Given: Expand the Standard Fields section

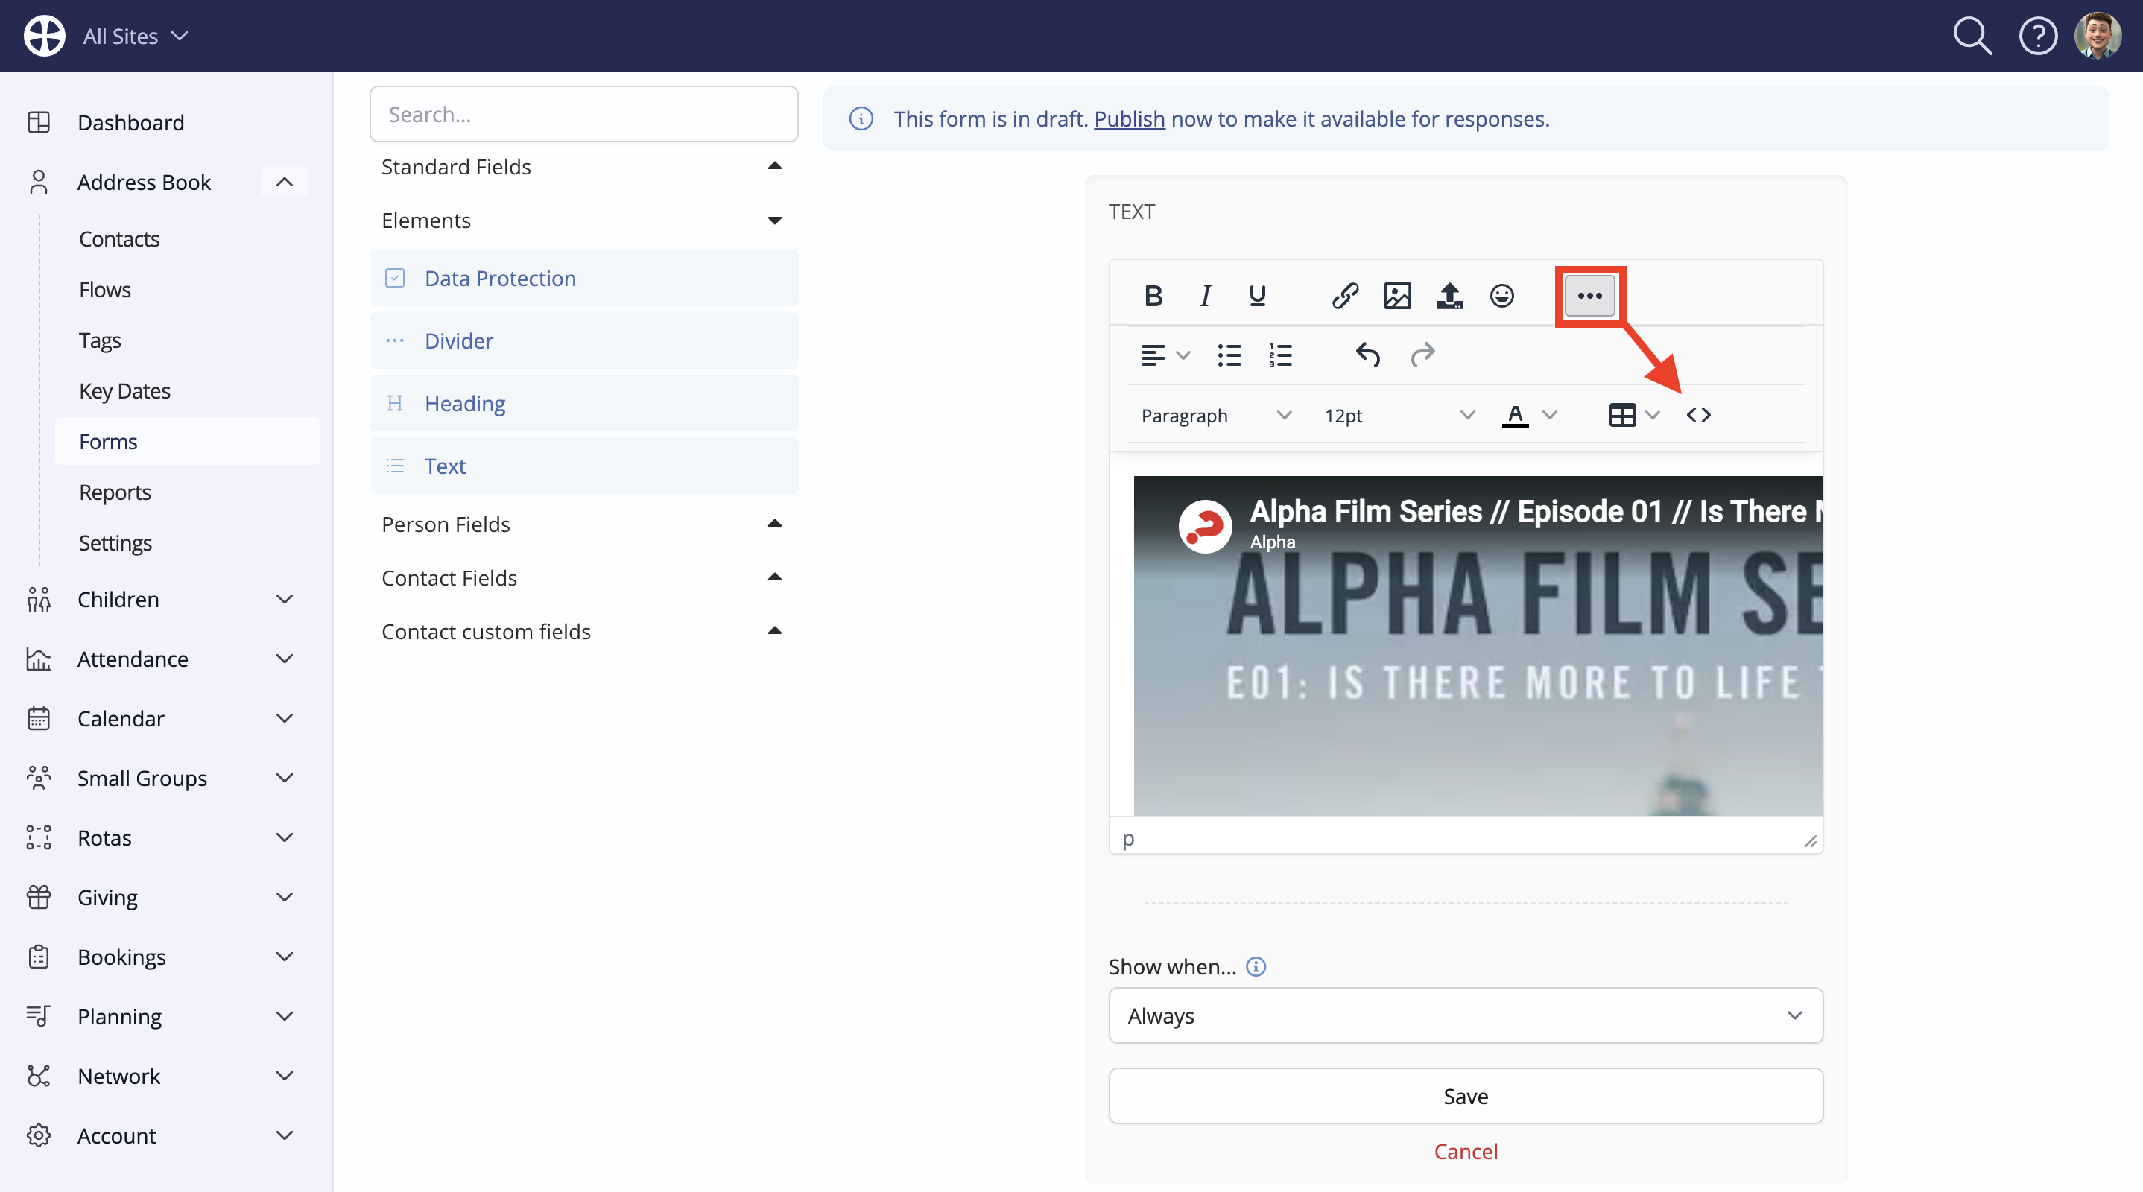Looking at the screenshot, I should click(584, 166).
